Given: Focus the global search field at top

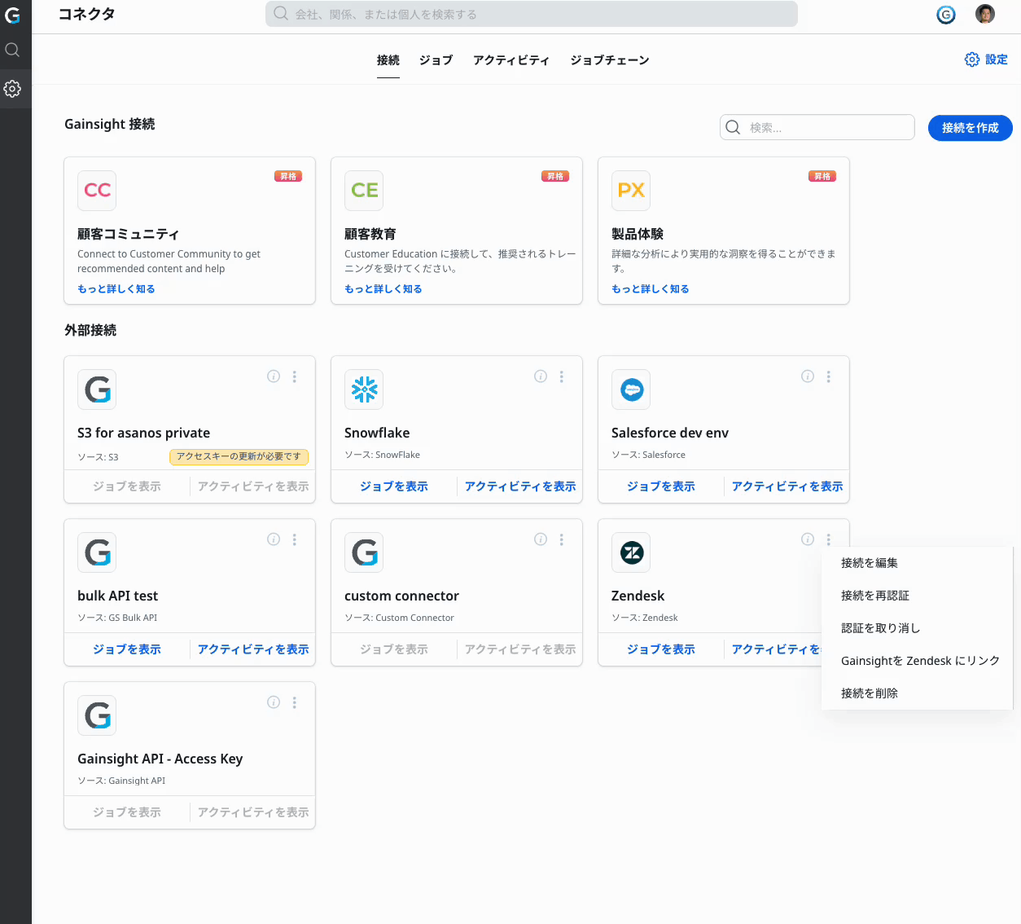Looking at the screenshot, I should click(x=532, y=14).
